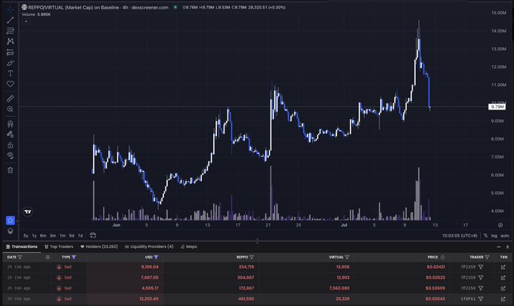Open the forecasting and measurement tools
Viewport: 514px width, 306px height.
(x=10, y=52)
